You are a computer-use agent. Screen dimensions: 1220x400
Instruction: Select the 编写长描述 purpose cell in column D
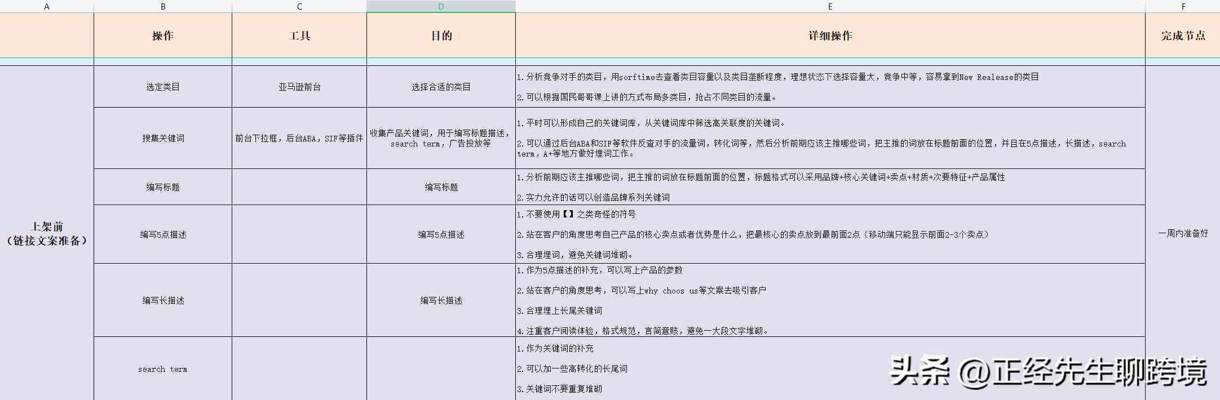point(441,300)
